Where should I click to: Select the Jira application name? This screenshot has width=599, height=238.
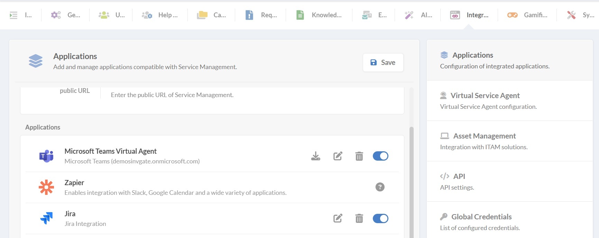point(70,214)
